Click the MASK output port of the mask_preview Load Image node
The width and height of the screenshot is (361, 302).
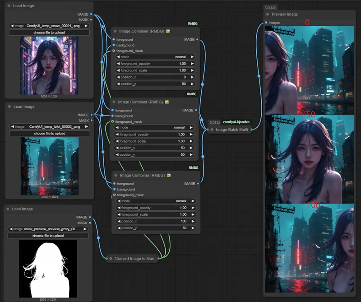90,223
